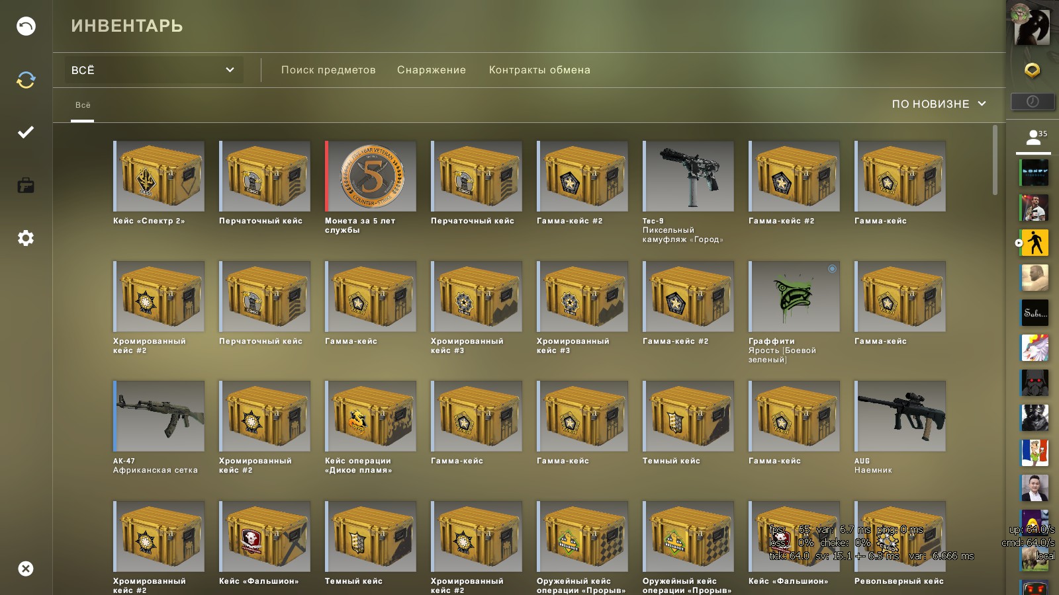Click the inventory vertical scrollbar
The width and height of the screenshot is (1059, 595).
[995, 161]
